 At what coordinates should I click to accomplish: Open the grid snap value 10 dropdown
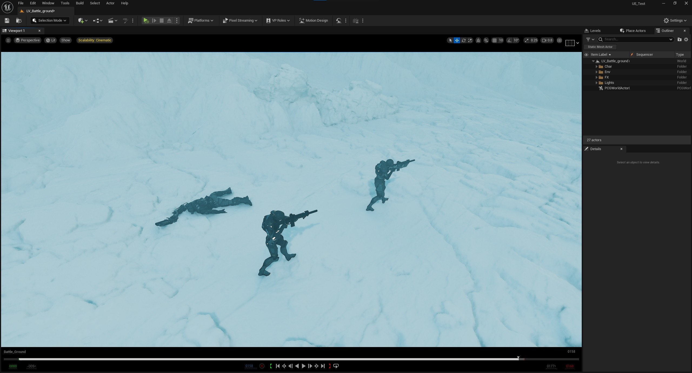[501, 40]
